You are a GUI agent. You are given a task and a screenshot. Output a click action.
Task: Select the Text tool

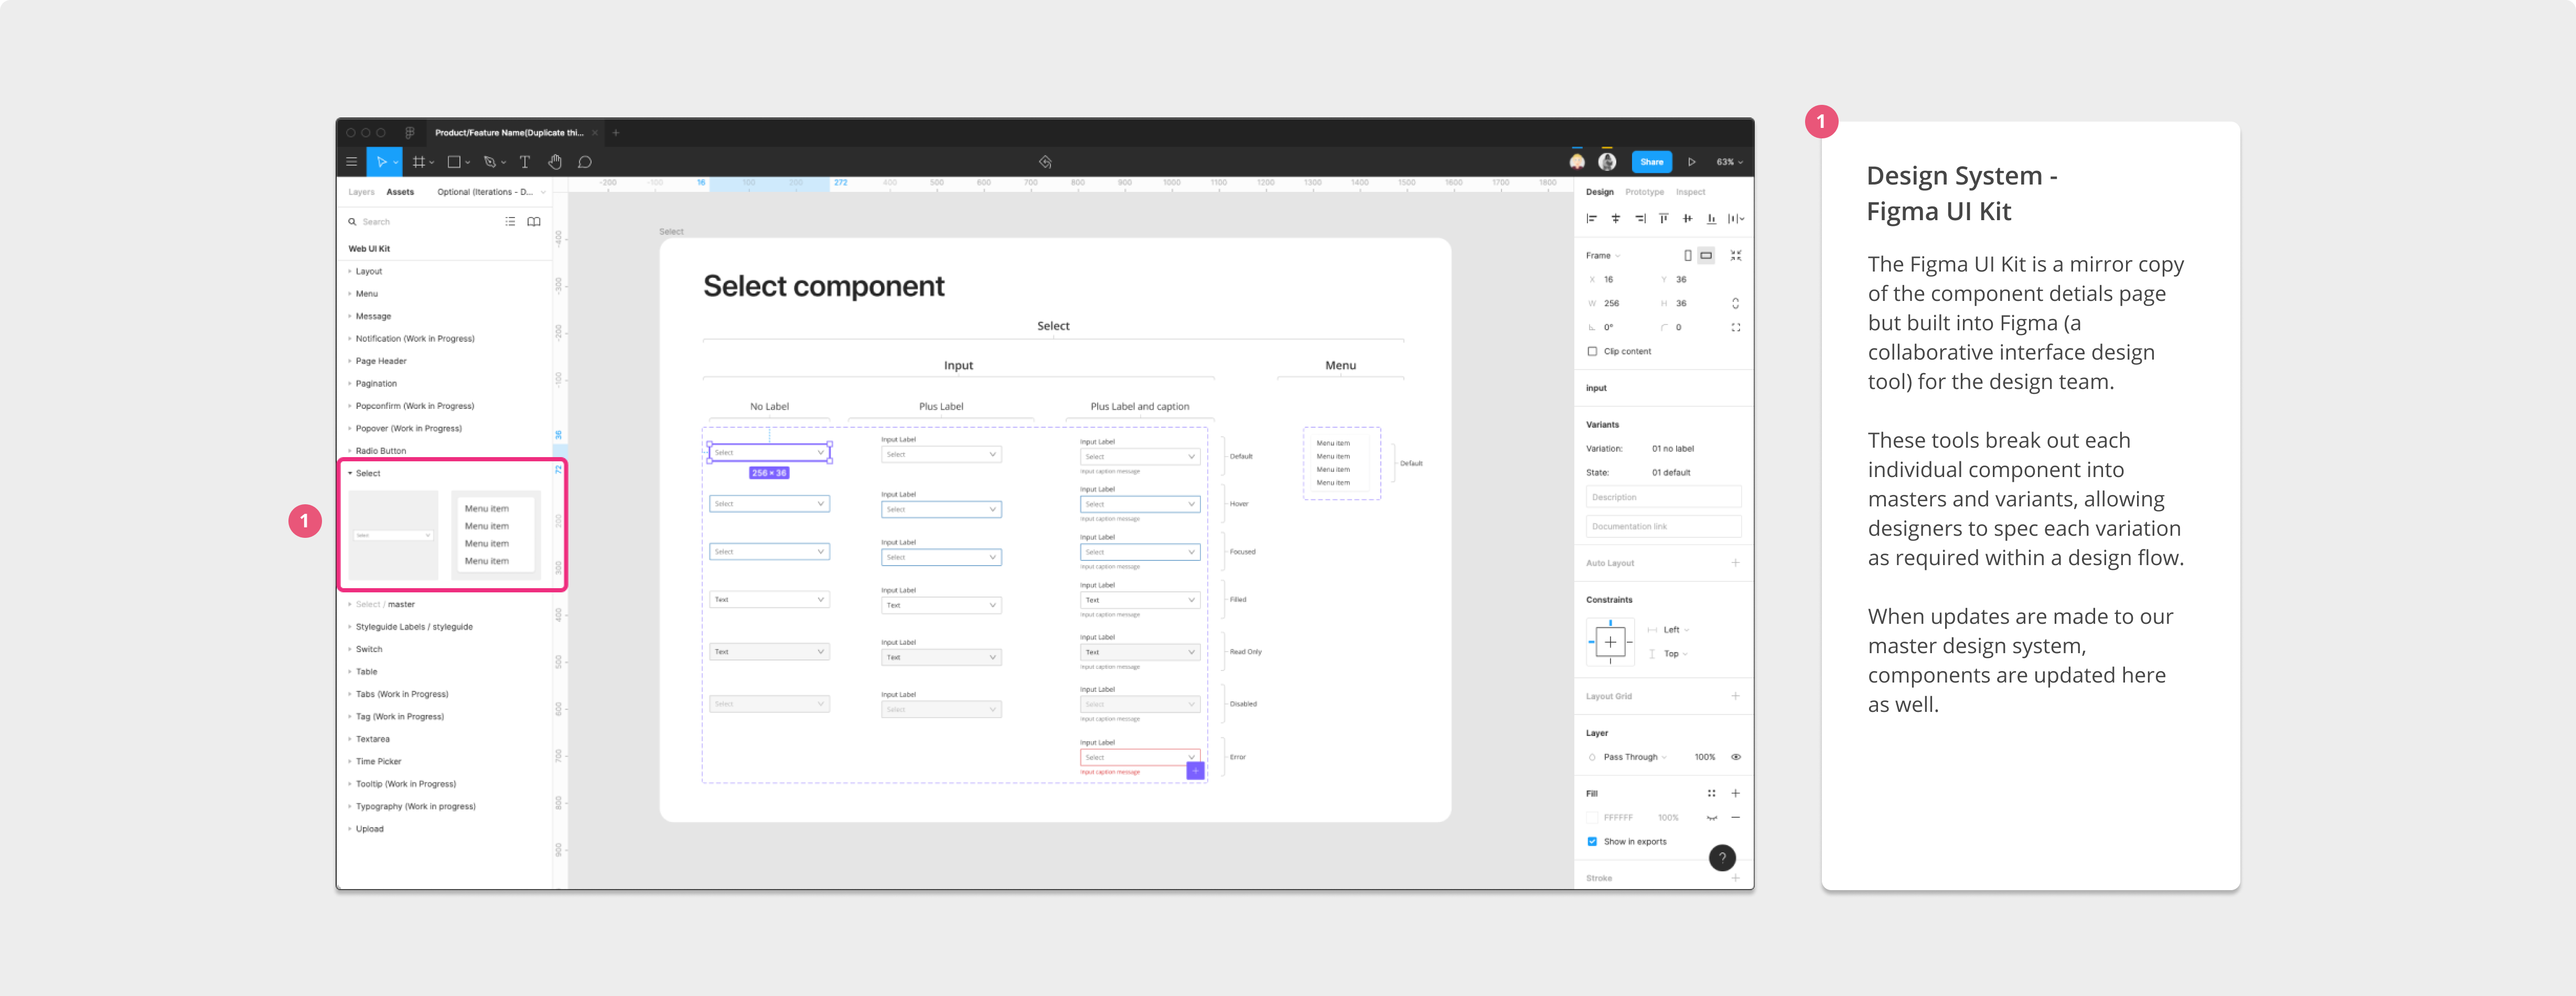[524, 162]
